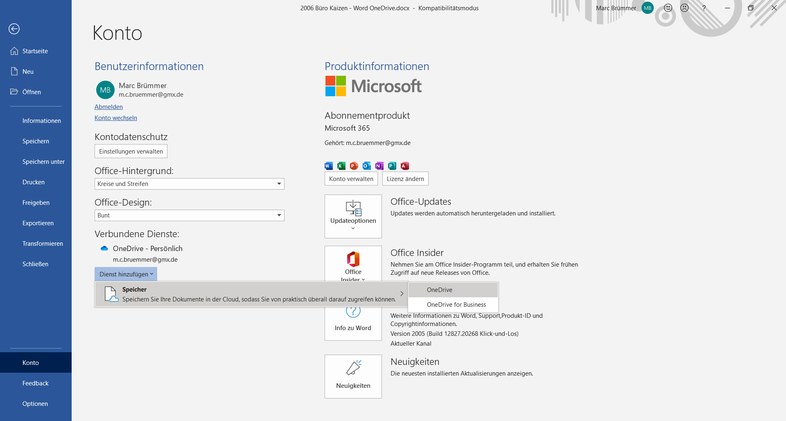Viewport: 786px width, 421px height.
Task: Select the Konto sidebar item
Action: click(36, 362)
